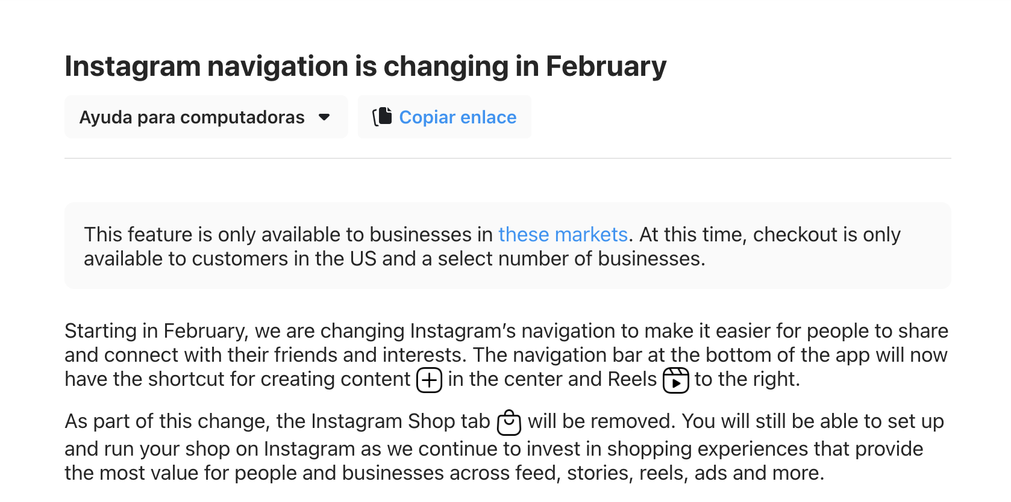This screenshot has height=502, width=1011.
Task: Click the Instagram Shop bag icon
Action: (x=509, y=422)
